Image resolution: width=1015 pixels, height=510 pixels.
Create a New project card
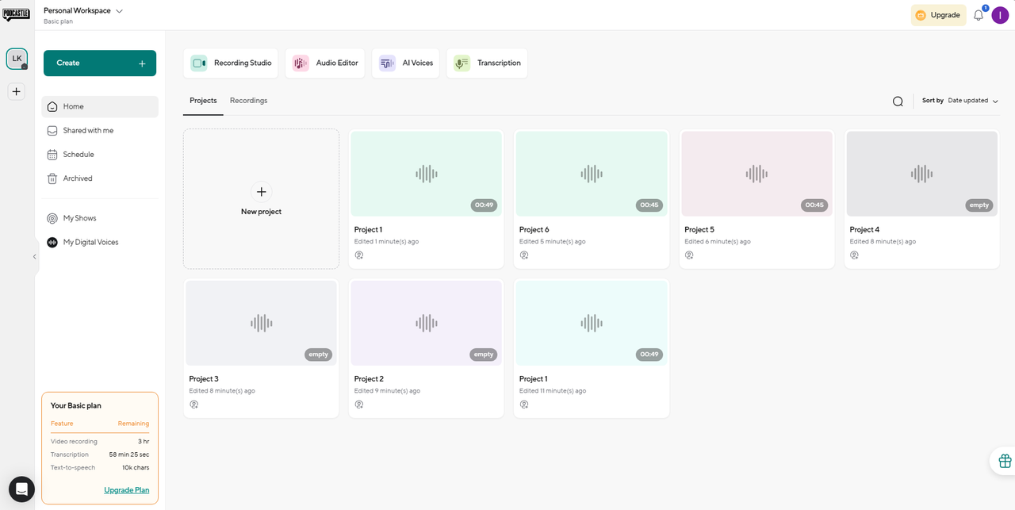[261, 199]
